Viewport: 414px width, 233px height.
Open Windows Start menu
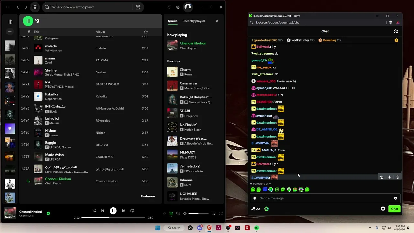[x=158, y=228]
